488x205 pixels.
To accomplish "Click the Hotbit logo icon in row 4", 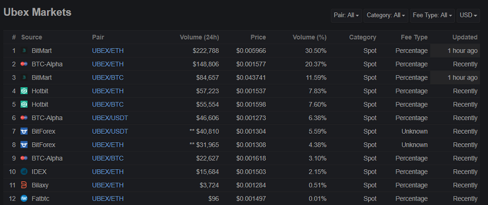I will click(24, 91).
